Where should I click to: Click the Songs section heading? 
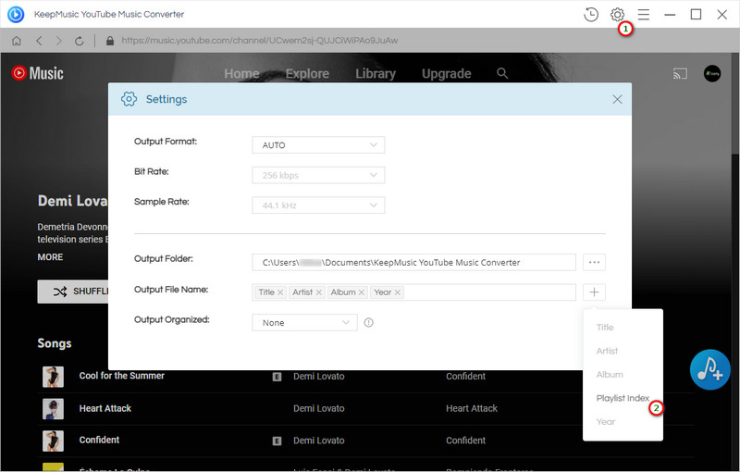pos(55,343)
